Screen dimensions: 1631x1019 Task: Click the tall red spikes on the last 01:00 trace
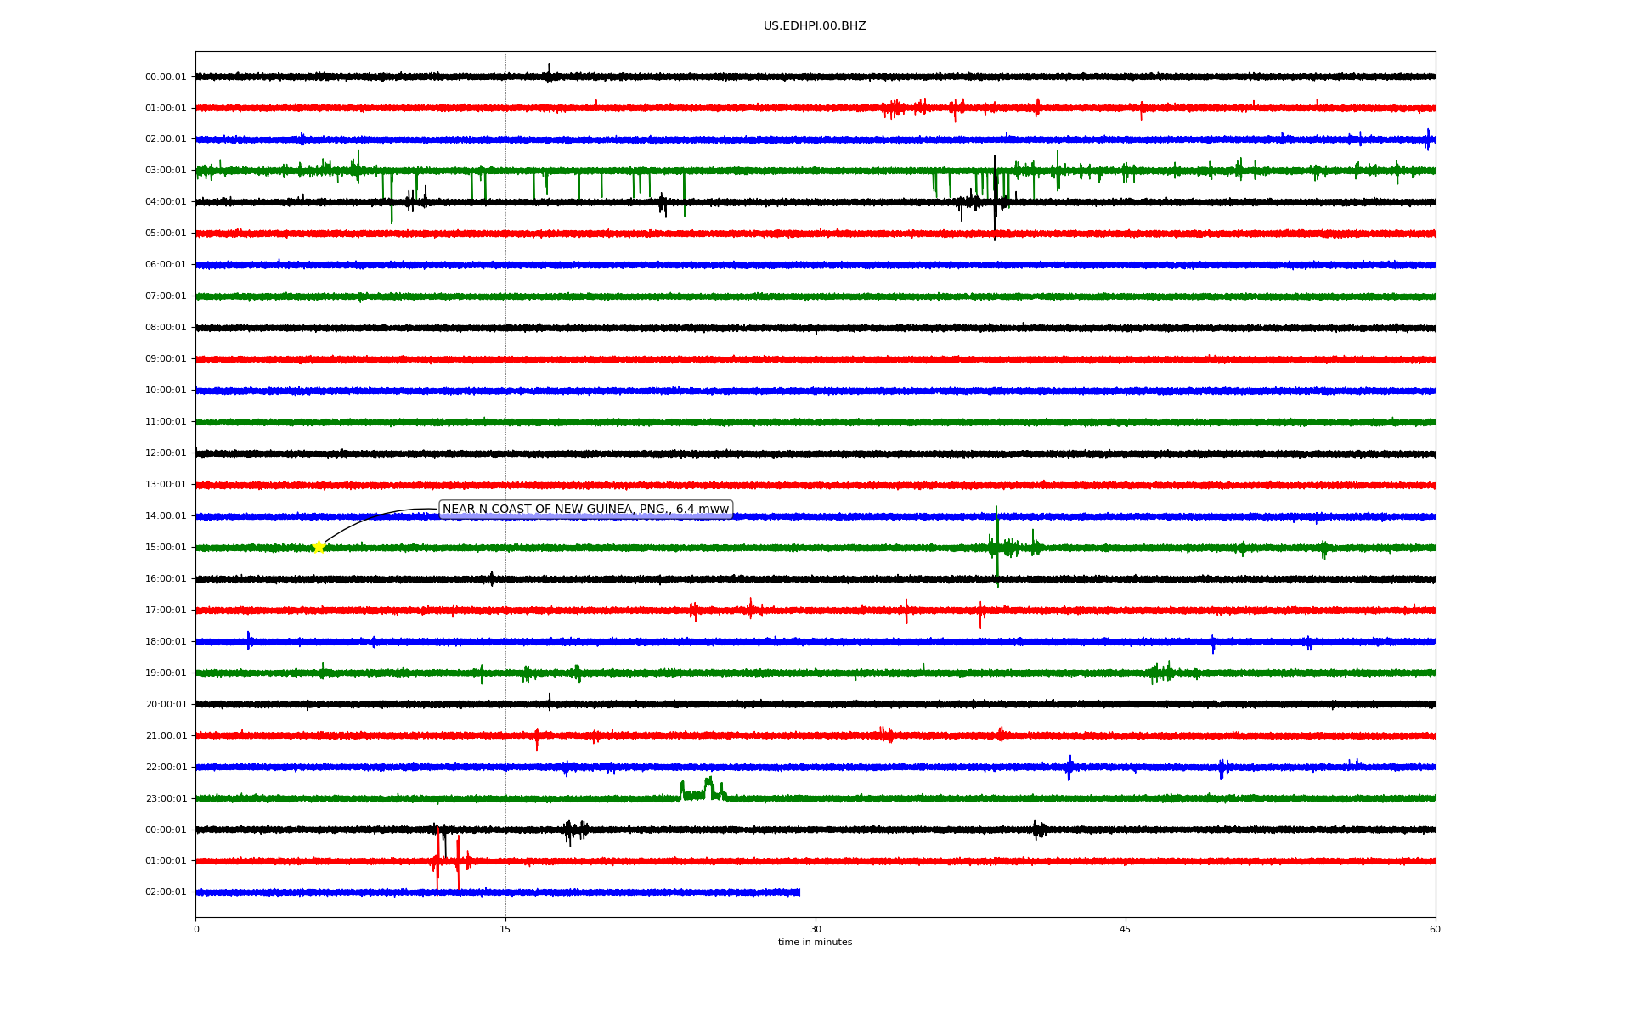pyautogui.click(x=448, y=858)
